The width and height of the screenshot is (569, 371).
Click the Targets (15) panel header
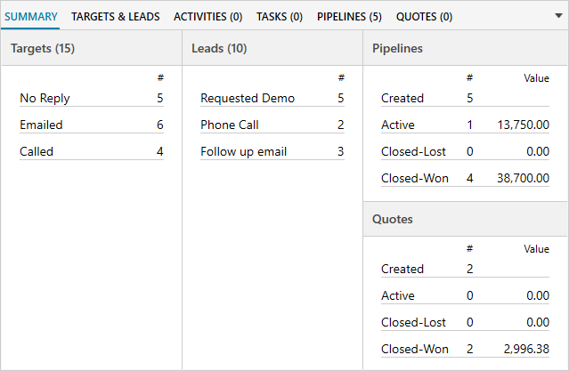43,48
